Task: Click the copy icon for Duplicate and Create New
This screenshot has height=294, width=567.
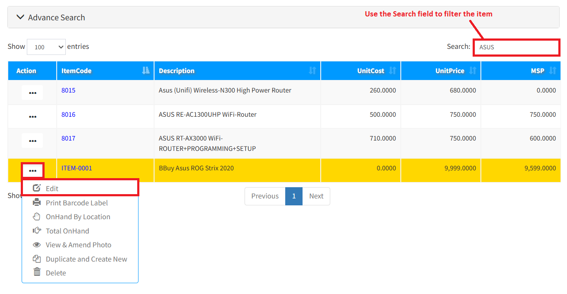Action: pyautogui.click(x=37, y=259)
